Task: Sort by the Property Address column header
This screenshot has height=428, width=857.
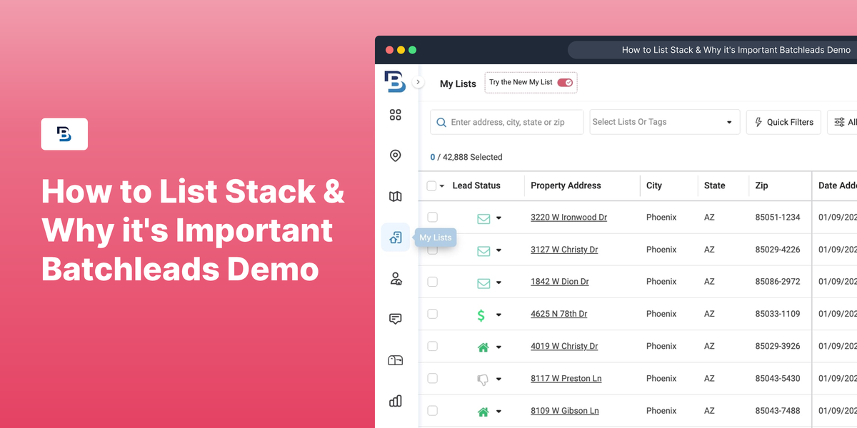Action: (x=566, y=185)
